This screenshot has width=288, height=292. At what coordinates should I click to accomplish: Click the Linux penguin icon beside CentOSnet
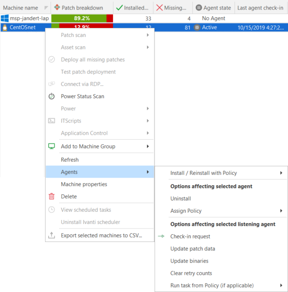point(5,27)
